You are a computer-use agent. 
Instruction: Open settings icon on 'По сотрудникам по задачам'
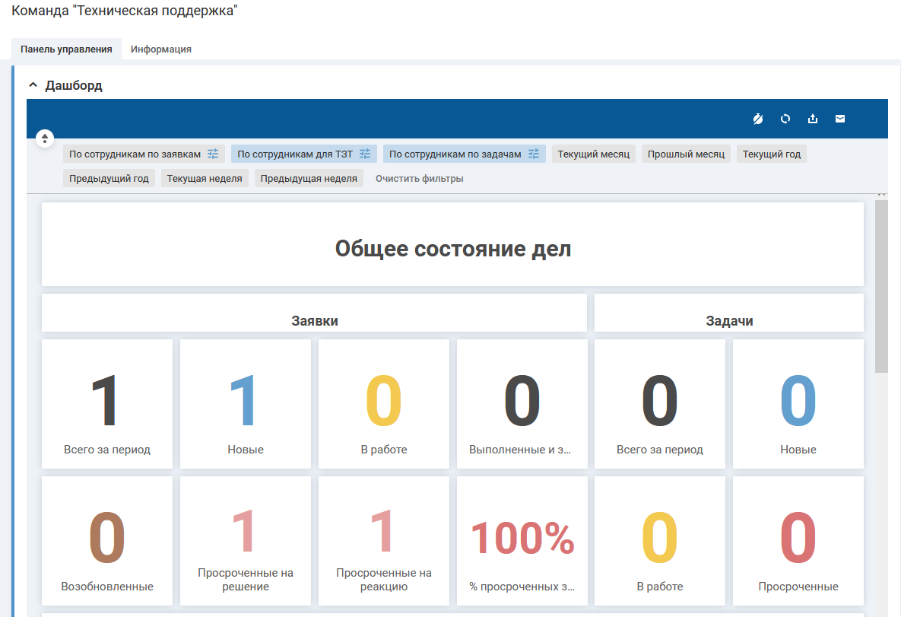pyautogui.click(x=534, y=154)
